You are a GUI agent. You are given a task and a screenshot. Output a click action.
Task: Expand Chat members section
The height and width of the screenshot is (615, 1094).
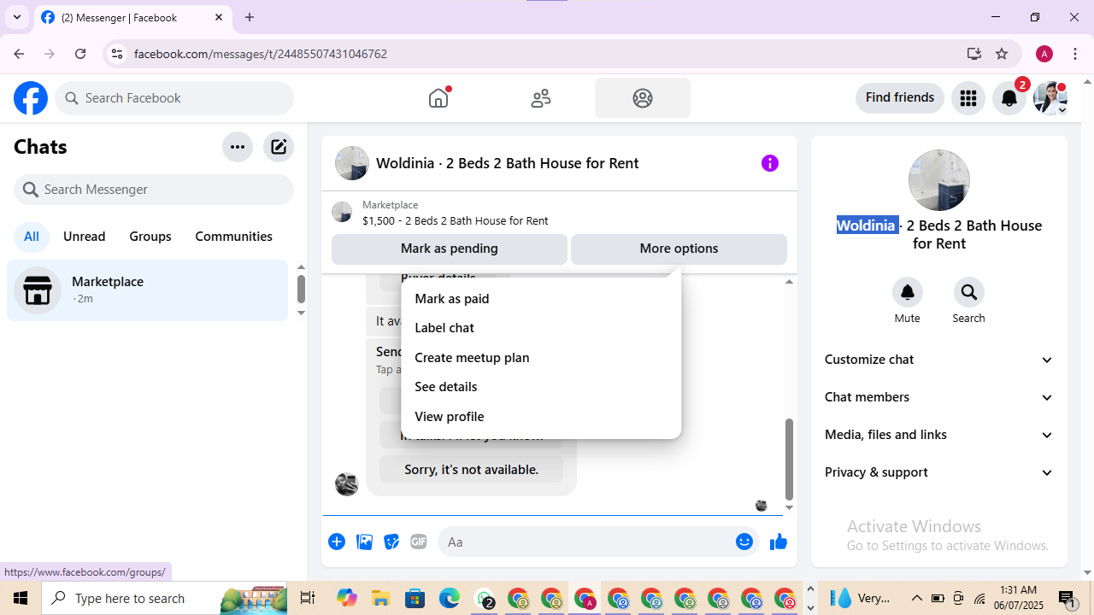click(x=939, y=397)
